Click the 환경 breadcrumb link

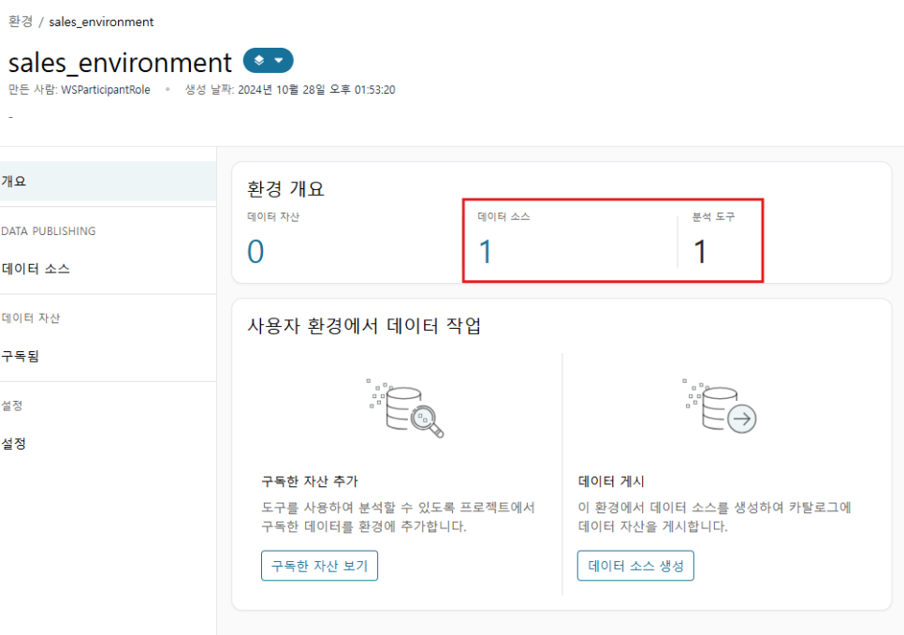tap(21, 22)
